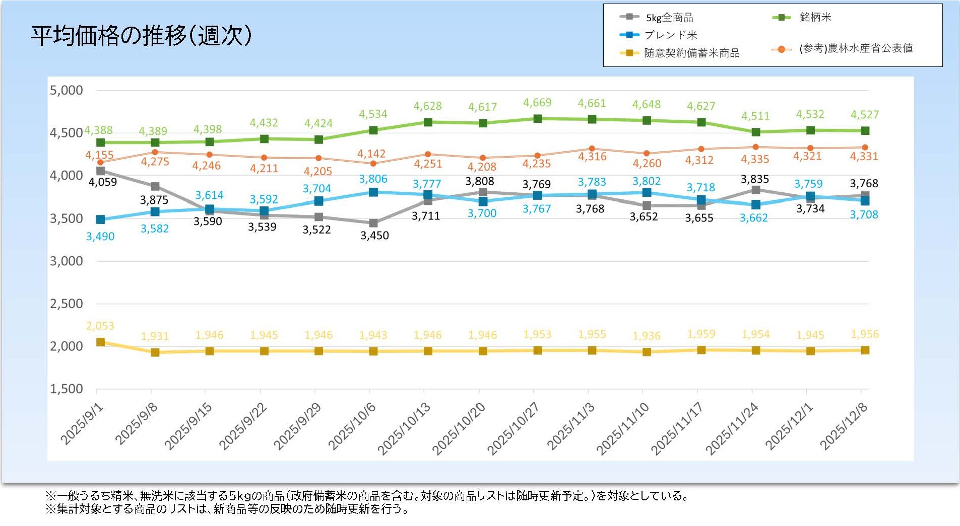Viewport: 960px width, 526px height.
Task: Click the gray 5kg全商品 legend marker
Action: click(629, 17)
